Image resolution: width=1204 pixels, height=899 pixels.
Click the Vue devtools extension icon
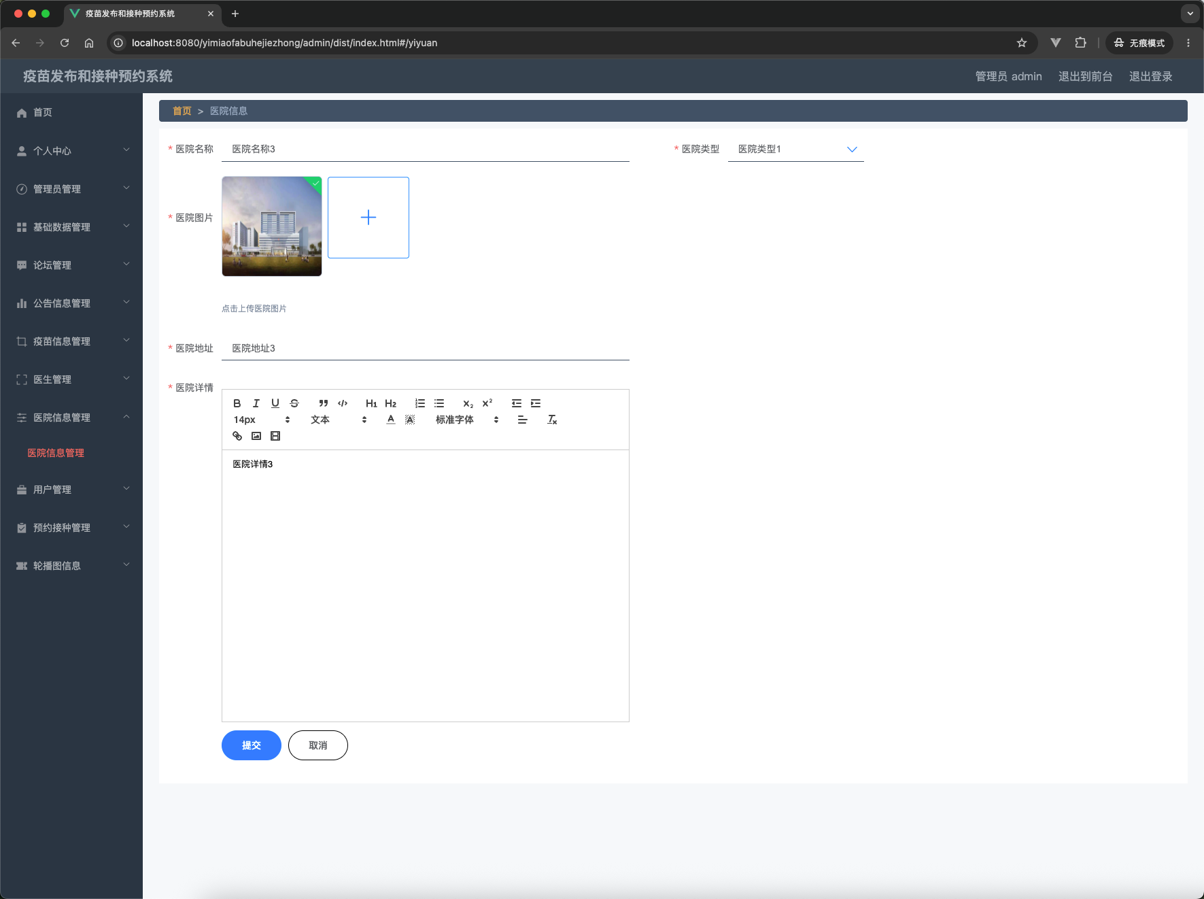coord(1056,43)
